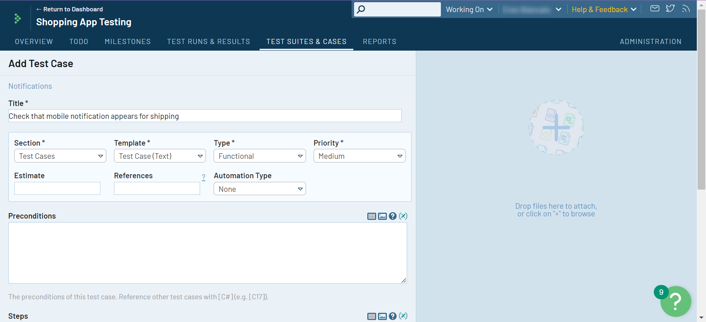Go to the Milestones tab
Screen dimensions: 706x322
tap(128, 41)
